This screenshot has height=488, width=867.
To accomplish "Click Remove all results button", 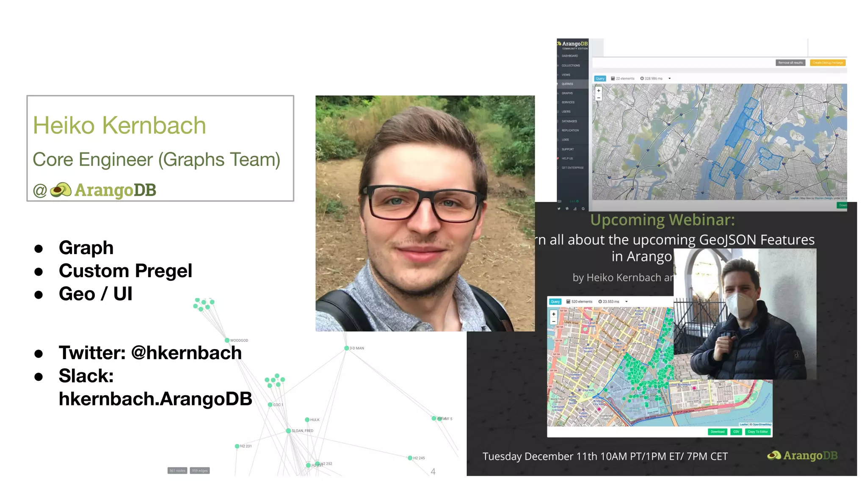I will pyautogui.click(x=790, y=63).
